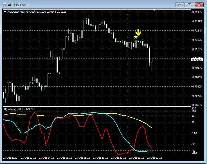Click the 0.71315 price scale label
This screenshot has height=164, width=207.
[x=197, y=21]
